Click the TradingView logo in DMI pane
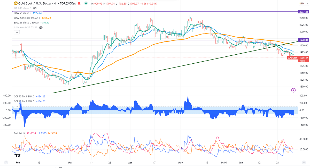310x168 pixels. point(18,155)
